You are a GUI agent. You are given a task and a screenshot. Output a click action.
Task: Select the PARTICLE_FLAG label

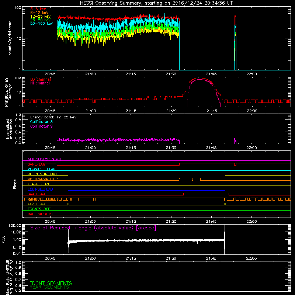pos(41,199)
